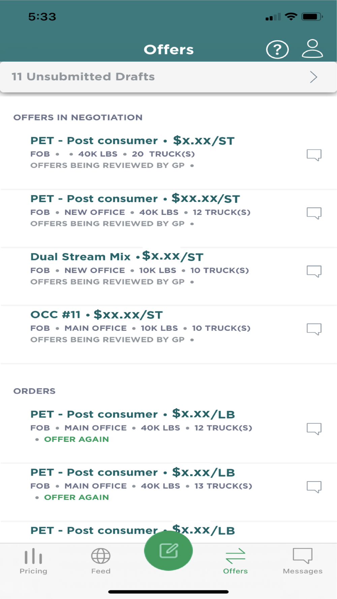Switch to the Feed tab
337x599 pixels.
click(101, 561)
